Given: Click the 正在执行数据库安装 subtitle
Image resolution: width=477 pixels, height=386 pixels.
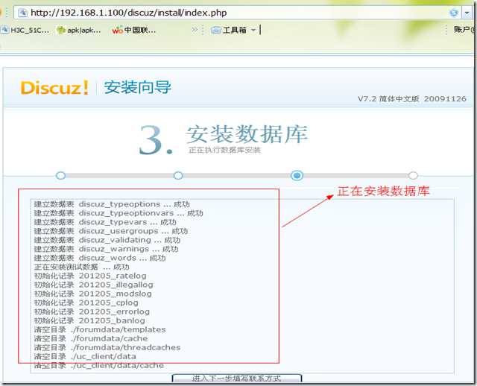Looking at the screenshot, I should point(224,151).
